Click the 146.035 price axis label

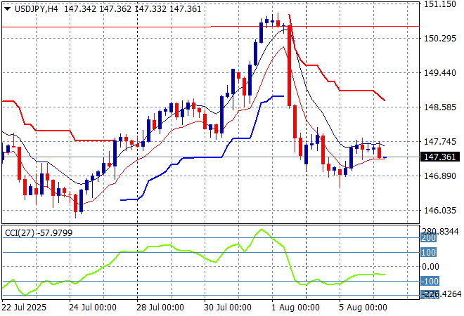pyautogui.click(x=440, y=211)
